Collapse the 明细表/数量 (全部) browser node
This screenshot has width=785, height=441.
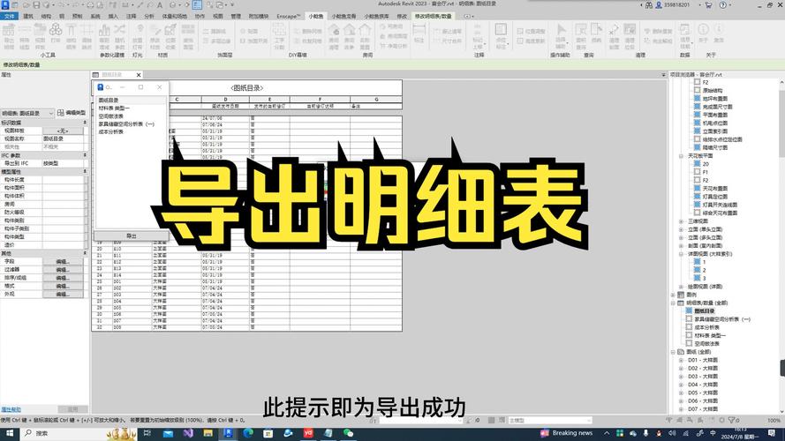[x=673, y=303]
